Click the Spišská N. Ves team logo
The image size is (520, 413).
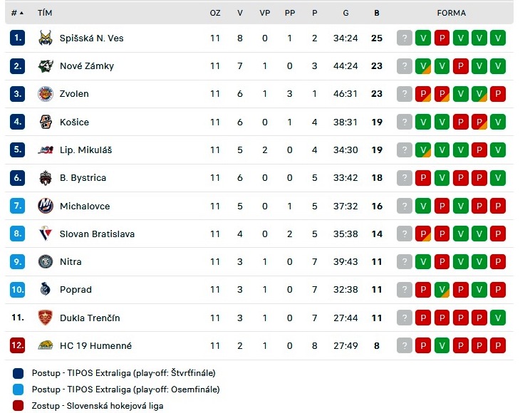[x=46, y=38]
